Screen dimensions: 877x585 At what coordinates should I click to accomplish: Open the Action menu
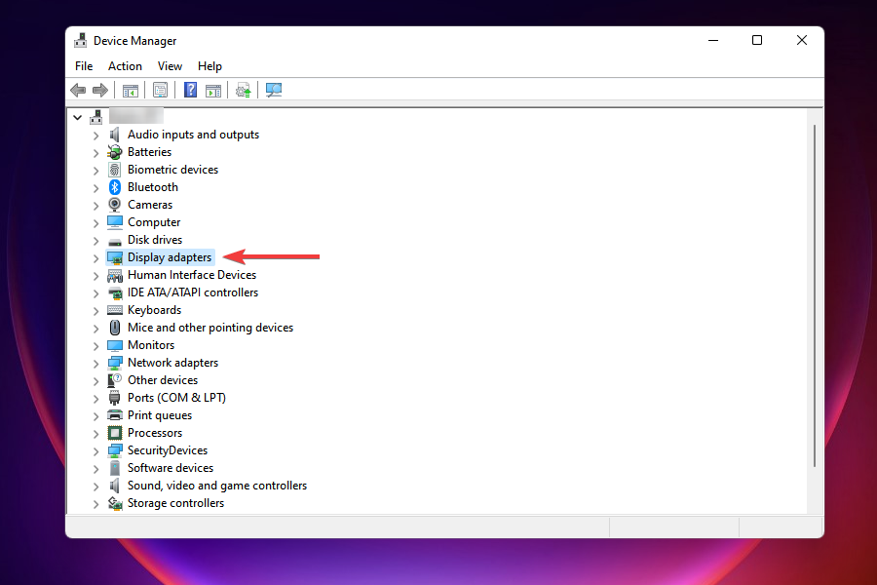click(x=125, y=66)
